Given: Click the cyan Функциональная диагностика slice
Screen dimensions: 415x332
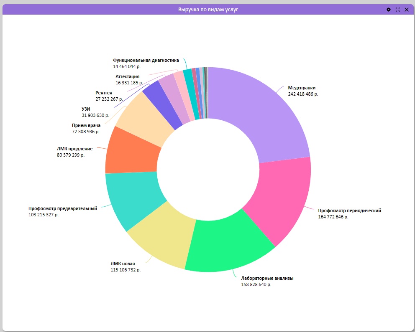Looking at the screenshot, I should pyautogui.click(x=190, y=94).
